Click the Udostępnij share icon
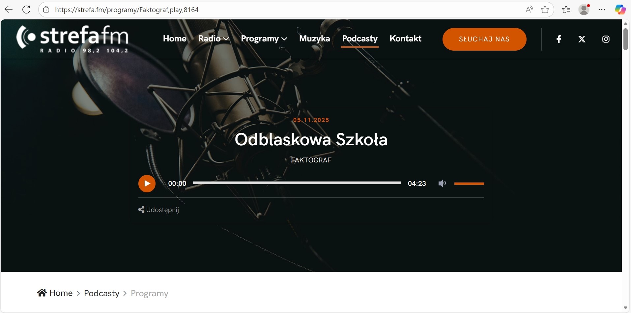This screenshot has height=313, width=631. click(141, 210)
